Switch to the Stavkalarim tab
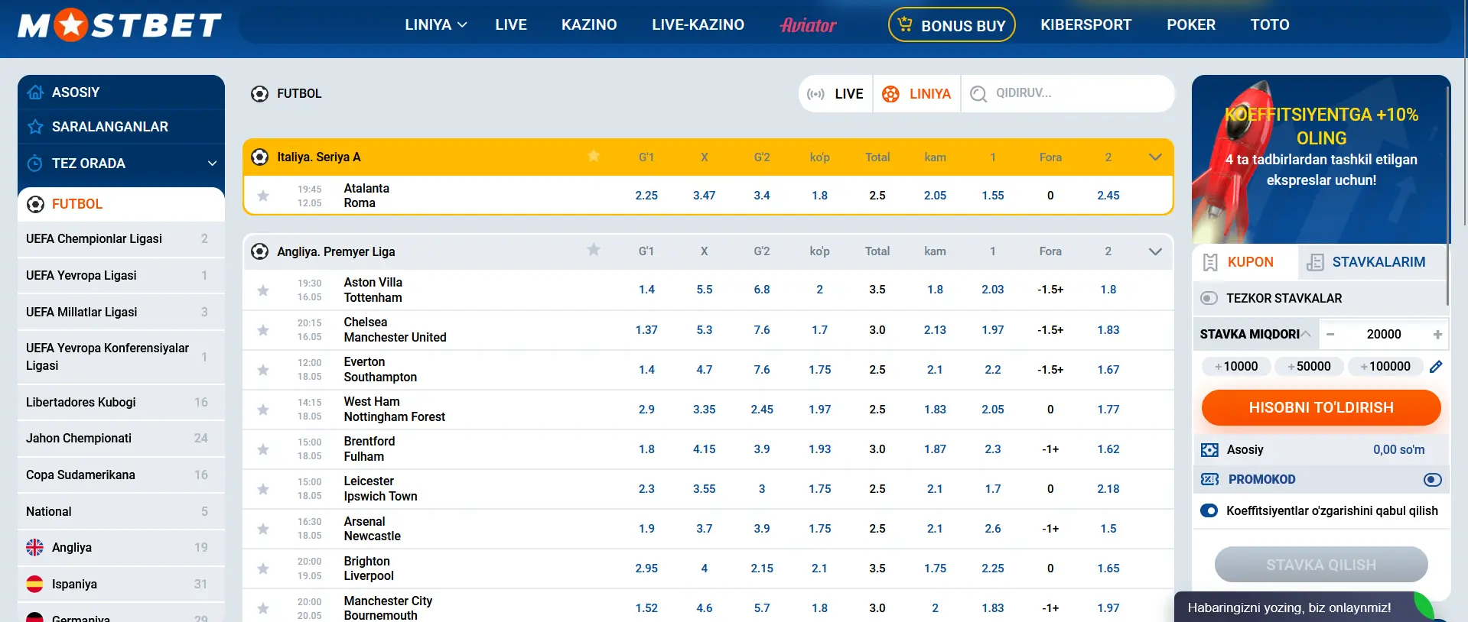Screen dimensions: 1468x622 point(1372,262)
